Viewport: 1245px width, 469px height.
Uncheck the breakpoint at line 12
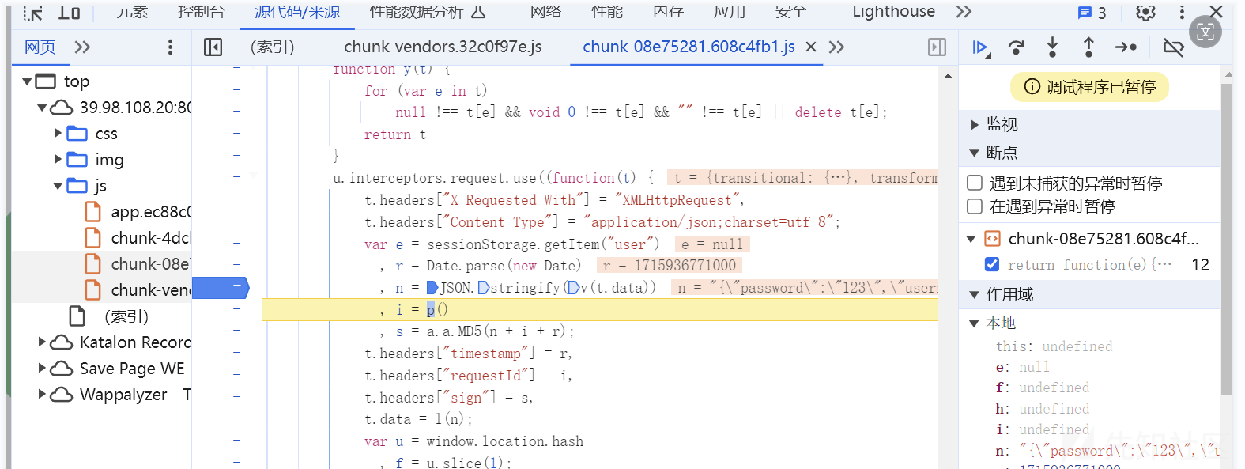coord(992,264)
